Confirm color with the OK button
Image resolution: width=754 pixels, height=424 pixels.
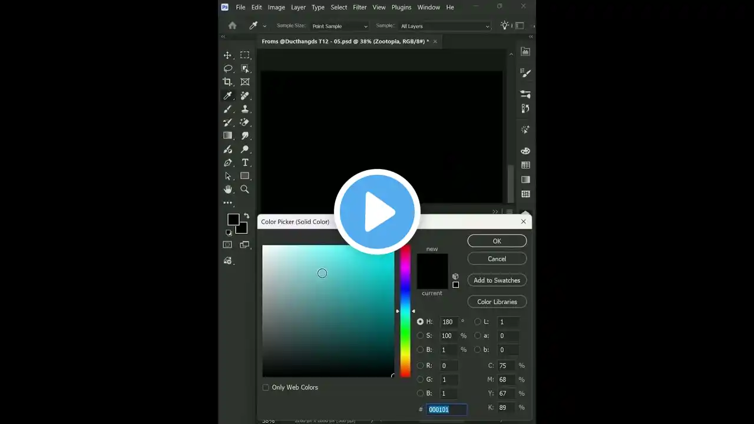pos(497,241)
